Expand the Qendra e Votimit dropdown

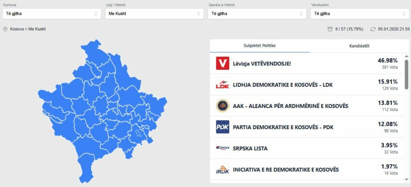pos(257,14)
